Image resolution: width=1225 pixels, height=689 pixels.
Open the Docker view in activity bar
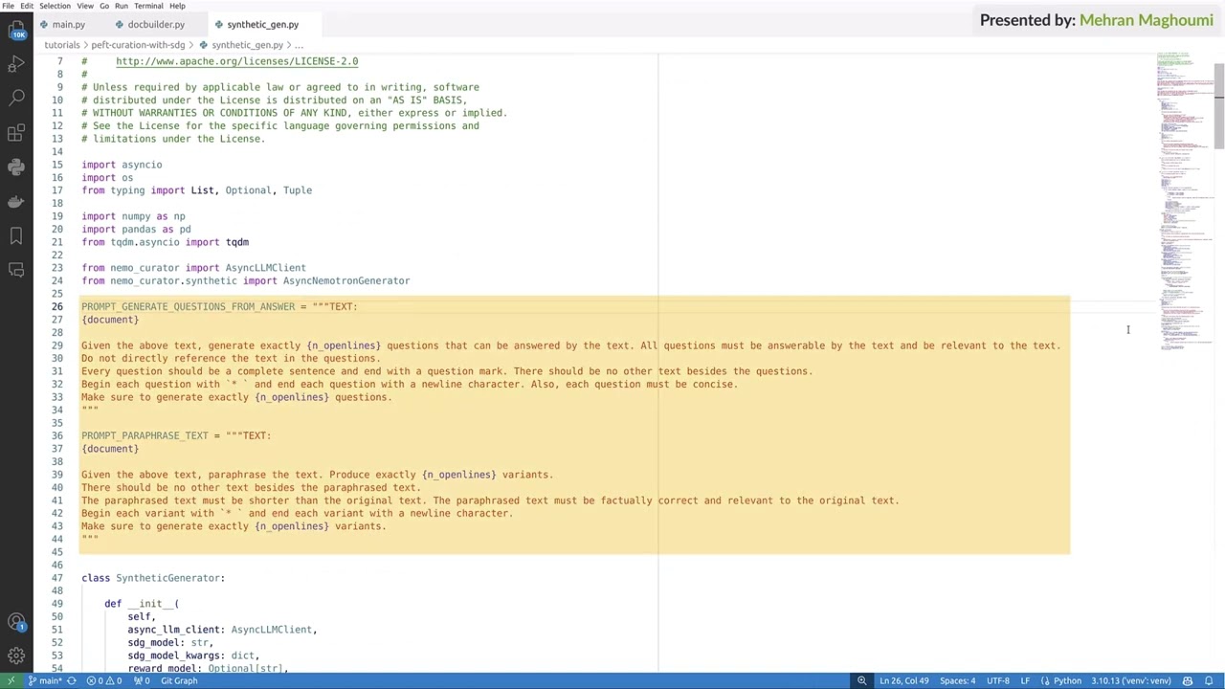click(16, 201)
